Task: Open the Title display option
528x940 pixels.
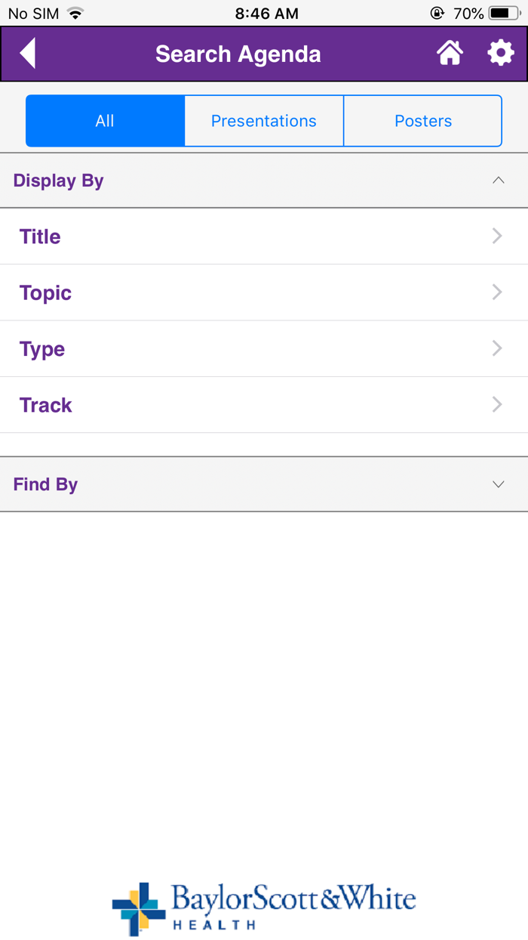Action: (41, 237)
